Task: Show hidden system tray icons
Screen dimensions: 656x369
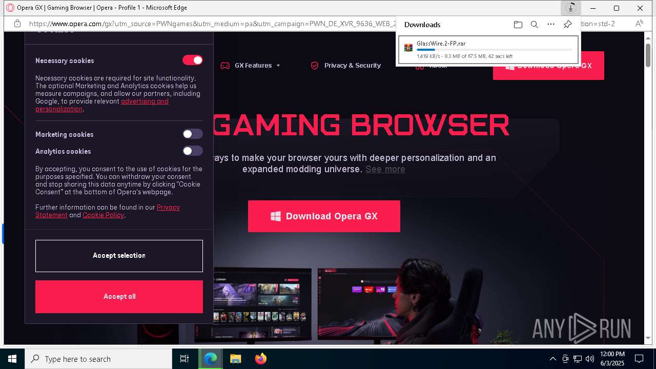Action: [x=552, y=359]
